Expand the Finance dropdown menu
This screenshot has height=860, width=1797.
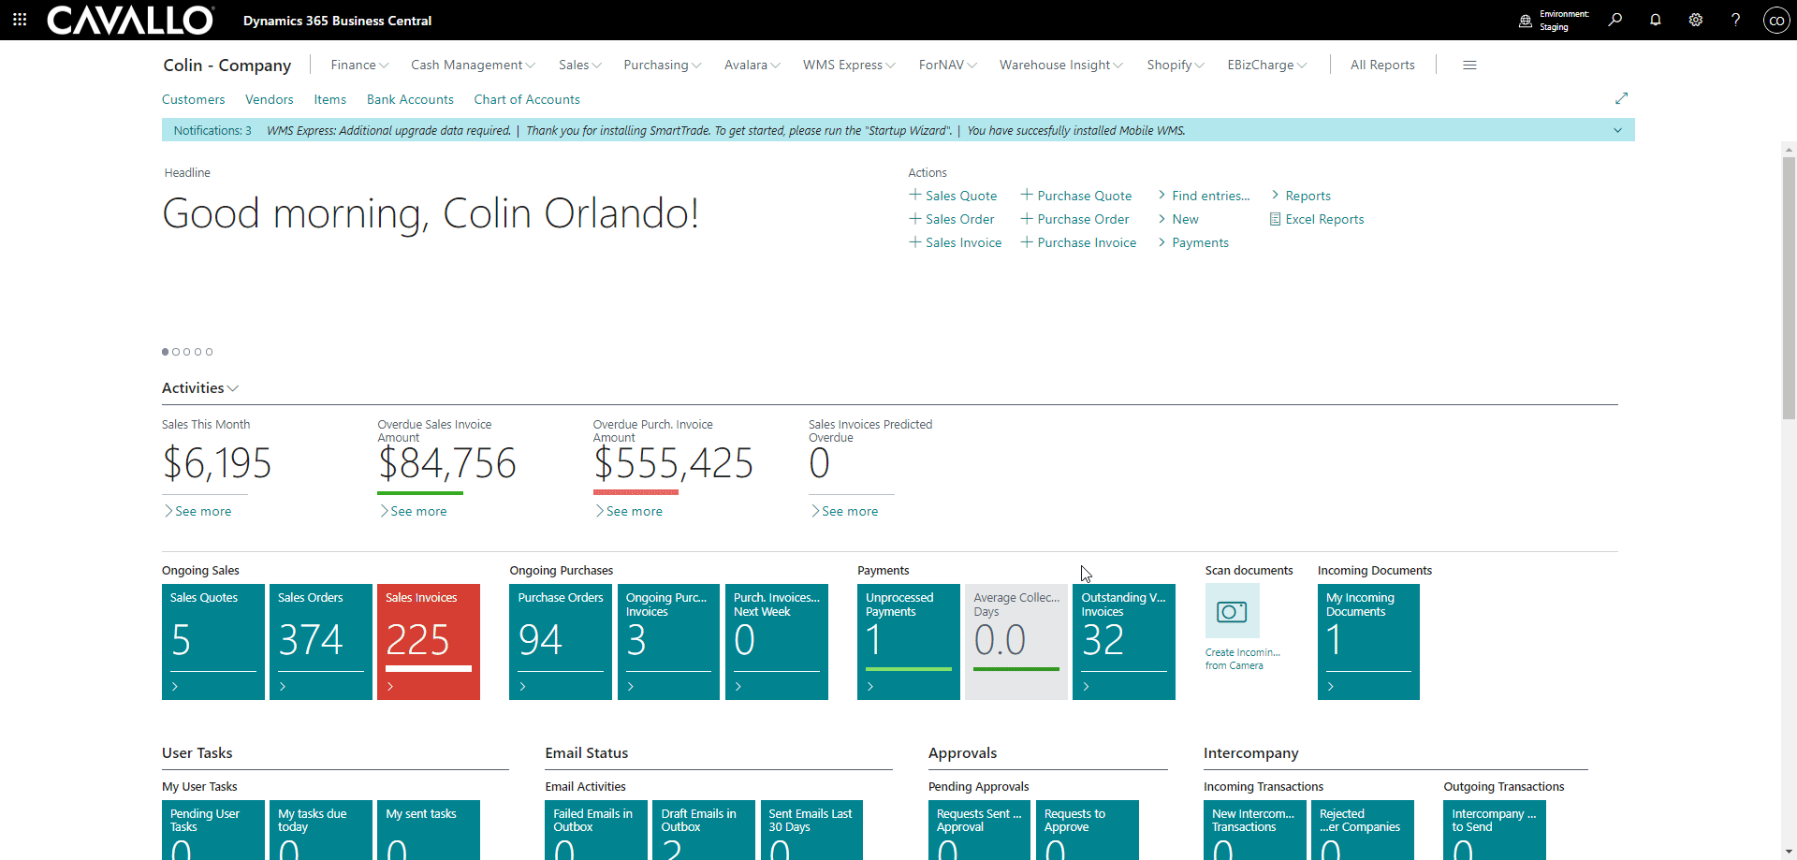pyautogui.click(x=359, y=65)
